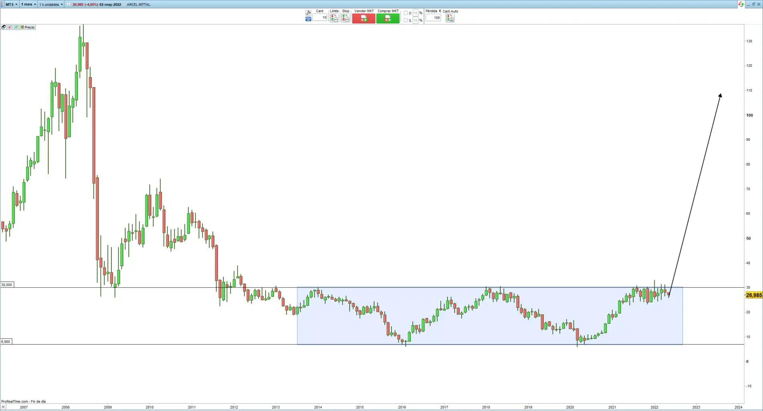Click the red down-arrow icon beside Precio
This screenshot has width=763, height=411.
point(10,27)
